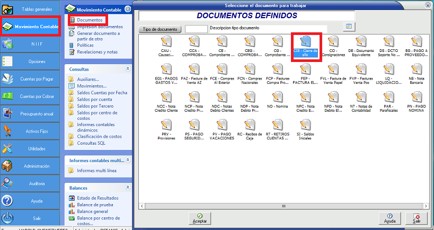Screen dimensions: 434x230
Task: Open the Documentos link in sidebar
Action: 90,20
